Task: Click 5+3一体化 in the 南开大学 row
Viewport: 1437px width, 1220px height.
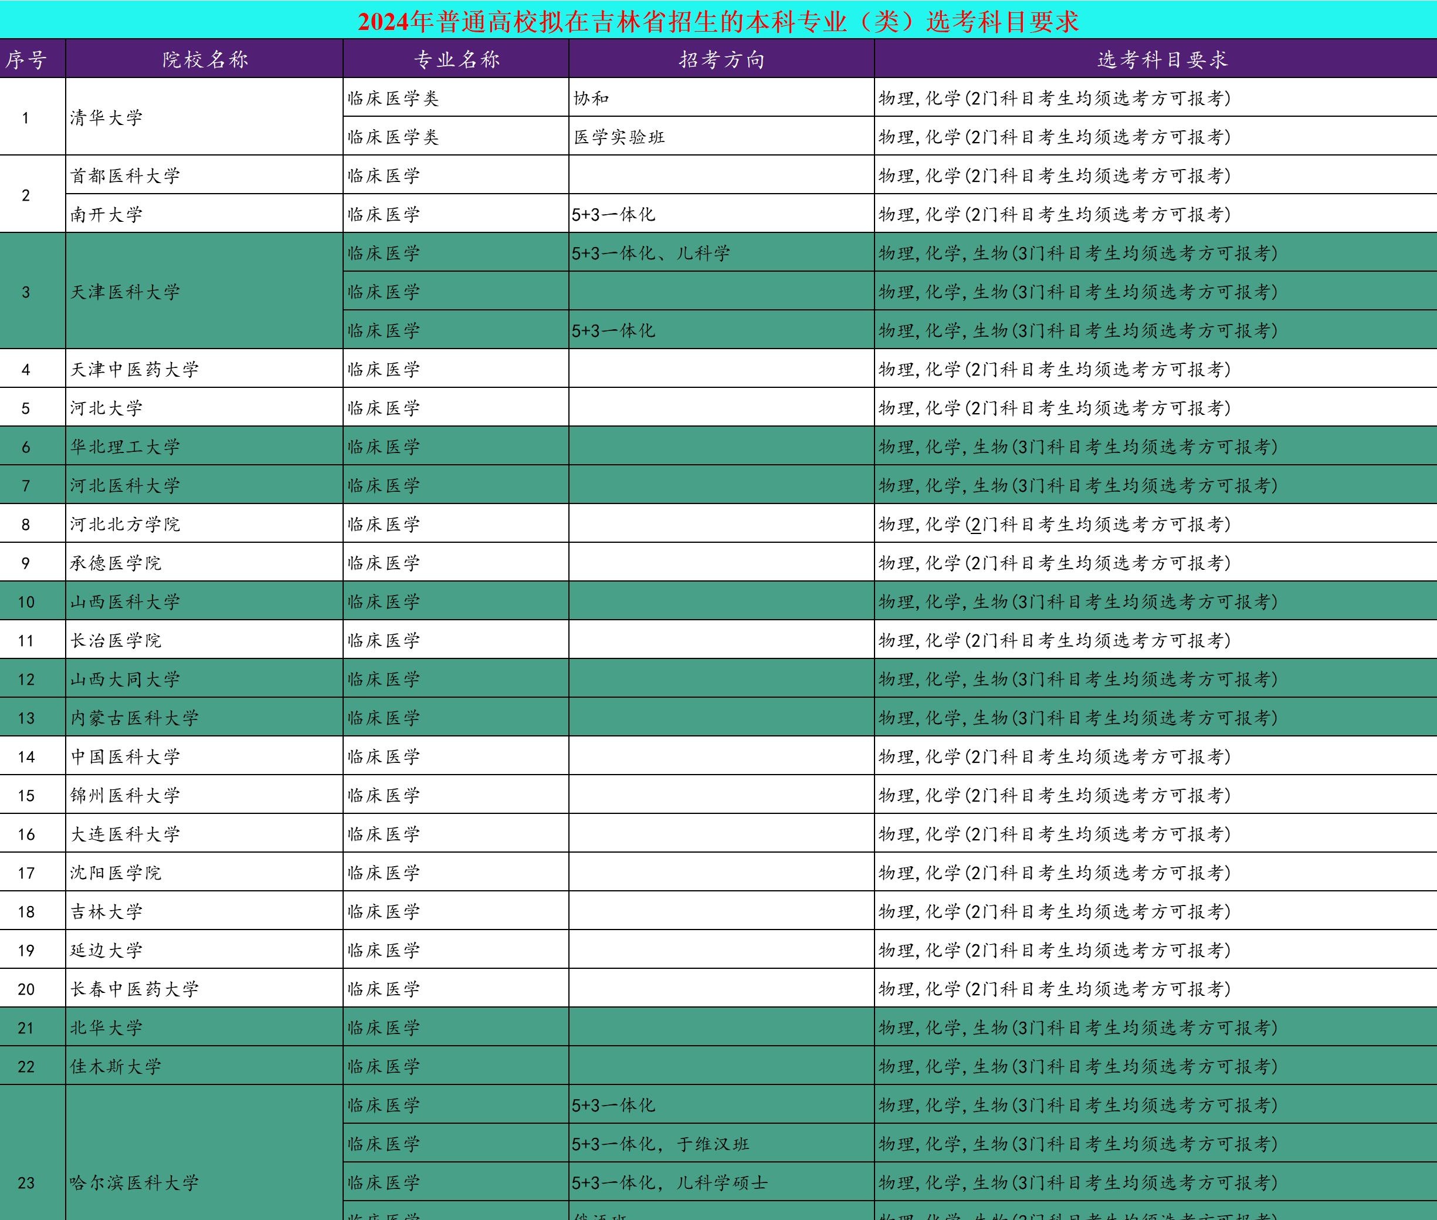Action: pyautogui.click(x=721, y=214)
